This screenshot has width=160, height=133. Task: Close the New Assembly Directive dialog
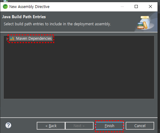150,6
